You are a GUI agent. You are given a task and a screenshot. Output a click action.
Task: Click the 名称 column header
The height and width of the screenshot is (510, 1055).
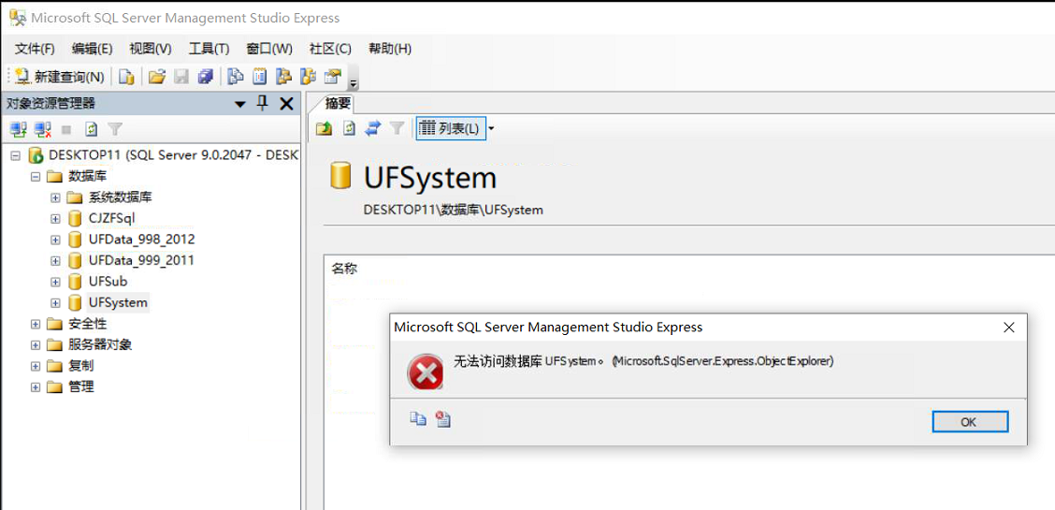pos(344,270)
